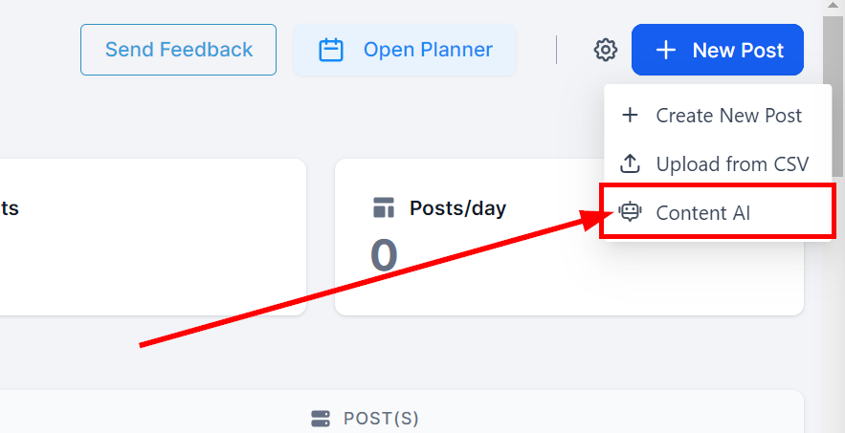The height and width of the screenshot is (433, 845).
Task: Click the Posts/day label text
Action: click(457, 207)
